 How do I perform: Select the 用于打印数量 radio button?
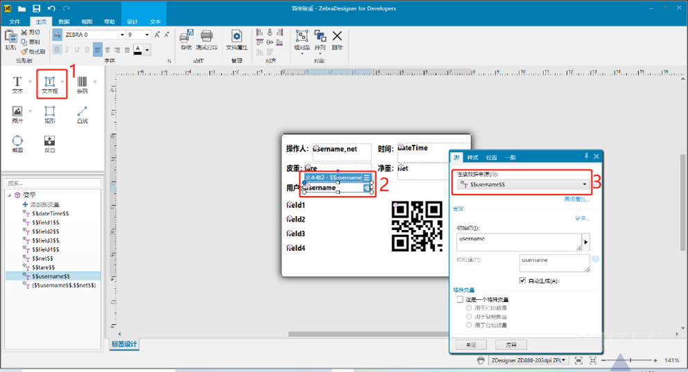tap(469, 308)
